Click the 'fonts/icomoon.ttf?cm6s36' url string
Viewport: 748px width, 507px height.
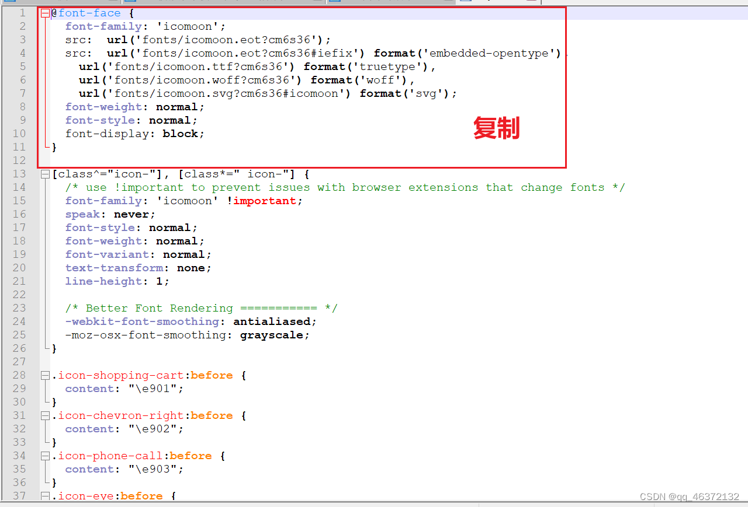pos(198,67)
